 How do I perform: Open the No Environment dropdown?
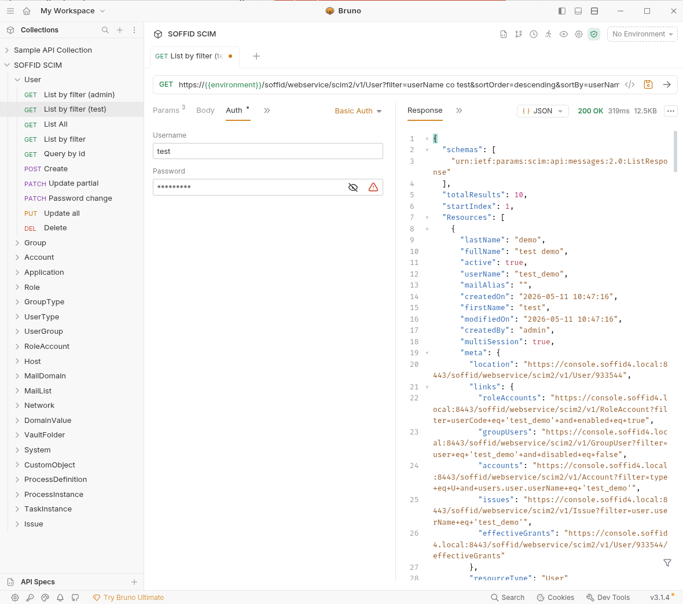coord(642,34)
